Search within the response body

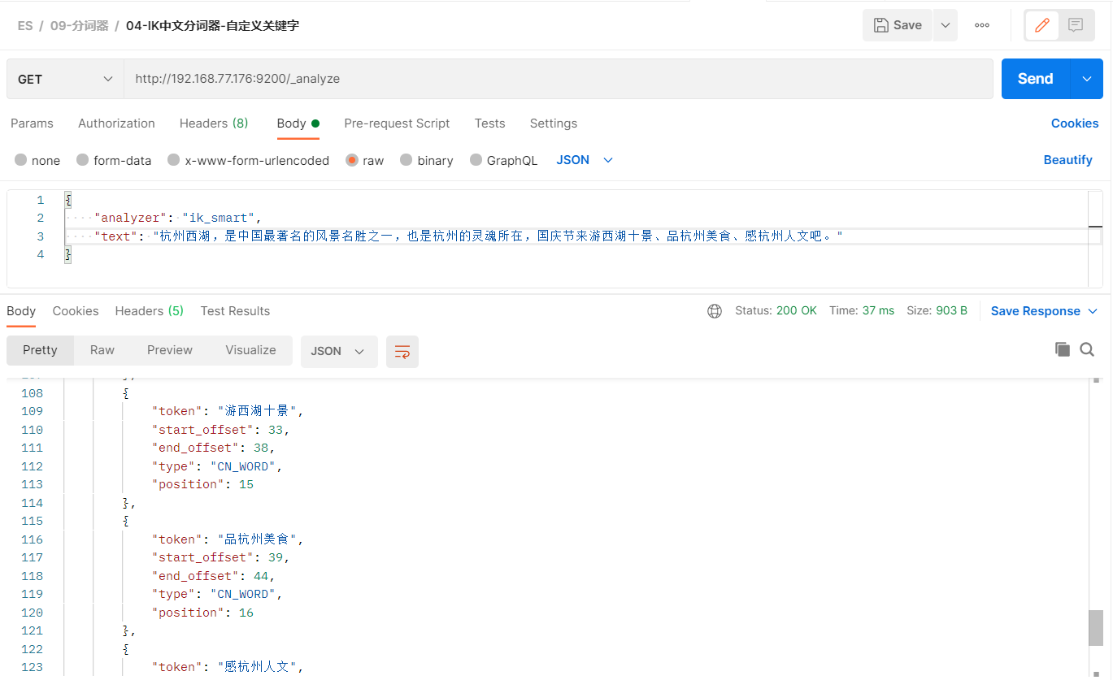(x=1087, y=349)
